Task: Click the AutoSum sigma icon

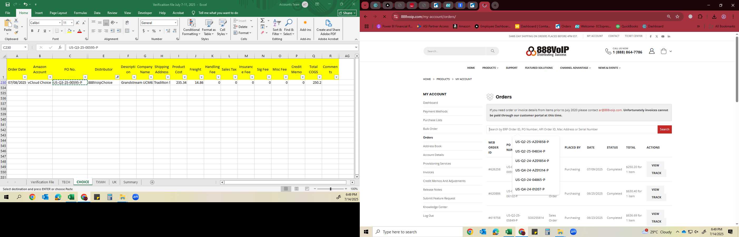Action: [x=263, y=21]
